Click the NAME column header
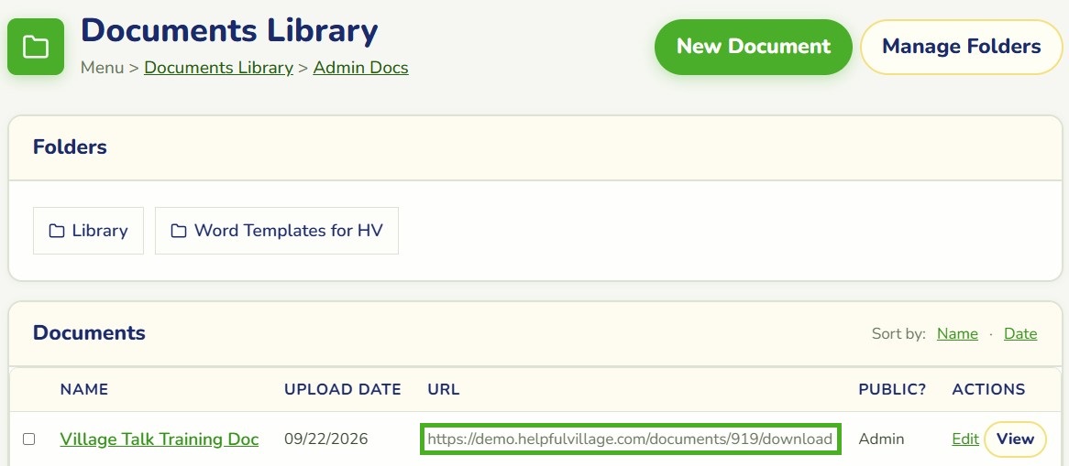 point(84,390)
